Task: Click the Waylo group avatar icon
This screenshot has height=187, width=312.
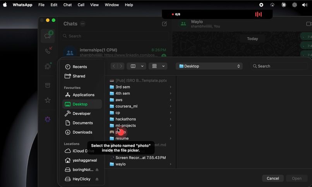Action: click(x=183, y=24)
